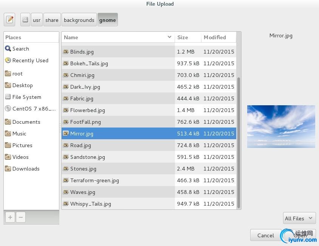Select the gnome path segment
Viewport: 319px width, 246px height.
107,20
